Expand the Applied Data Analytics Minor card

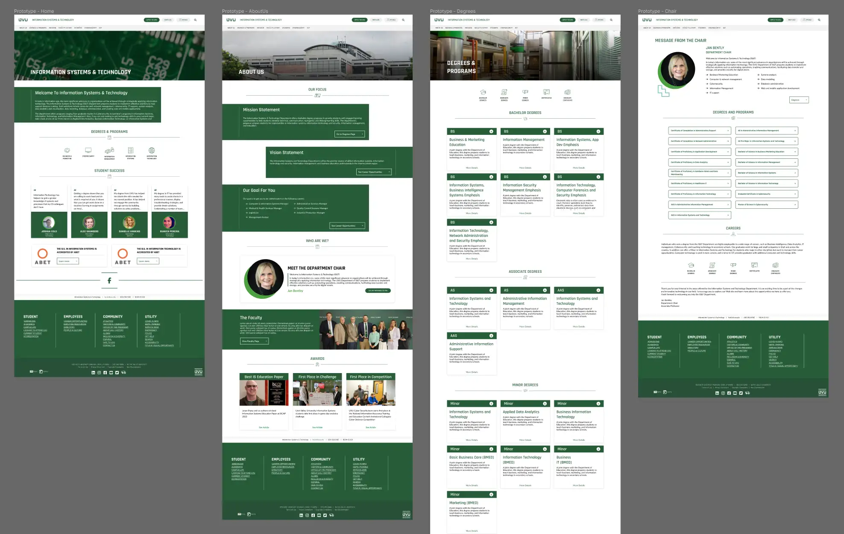pyautogui.click(x=545, y=403)
